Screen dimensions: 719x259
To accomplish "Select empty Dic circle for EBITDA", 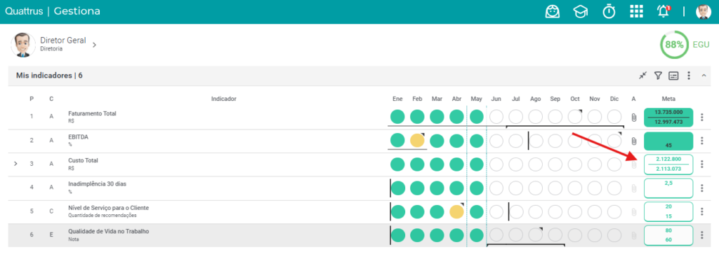I will pyautogui.click(x=614, y=141).
